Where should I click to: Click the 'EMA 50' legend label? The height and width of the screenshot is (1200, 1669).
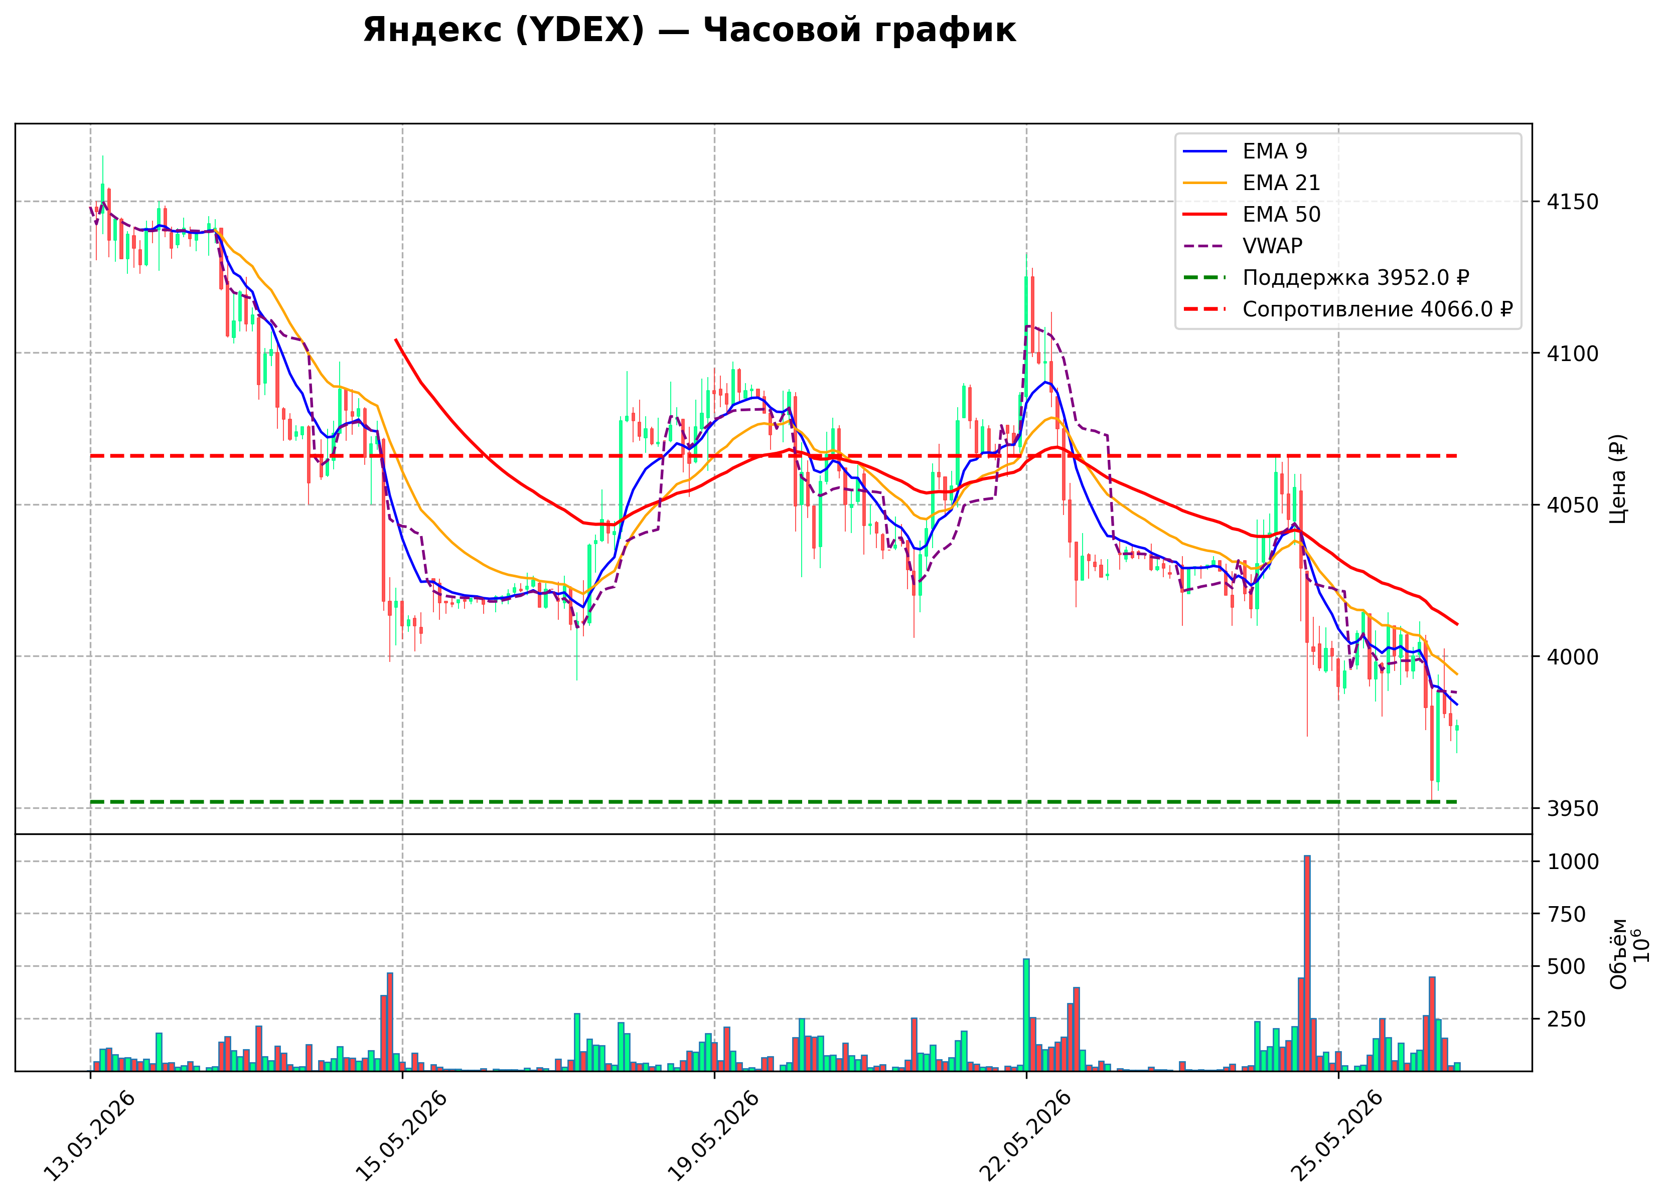(1281, 215)
